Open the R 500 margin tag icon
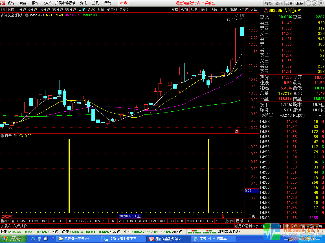This screenshot has height=243, width=325. [x=266, y=10]
